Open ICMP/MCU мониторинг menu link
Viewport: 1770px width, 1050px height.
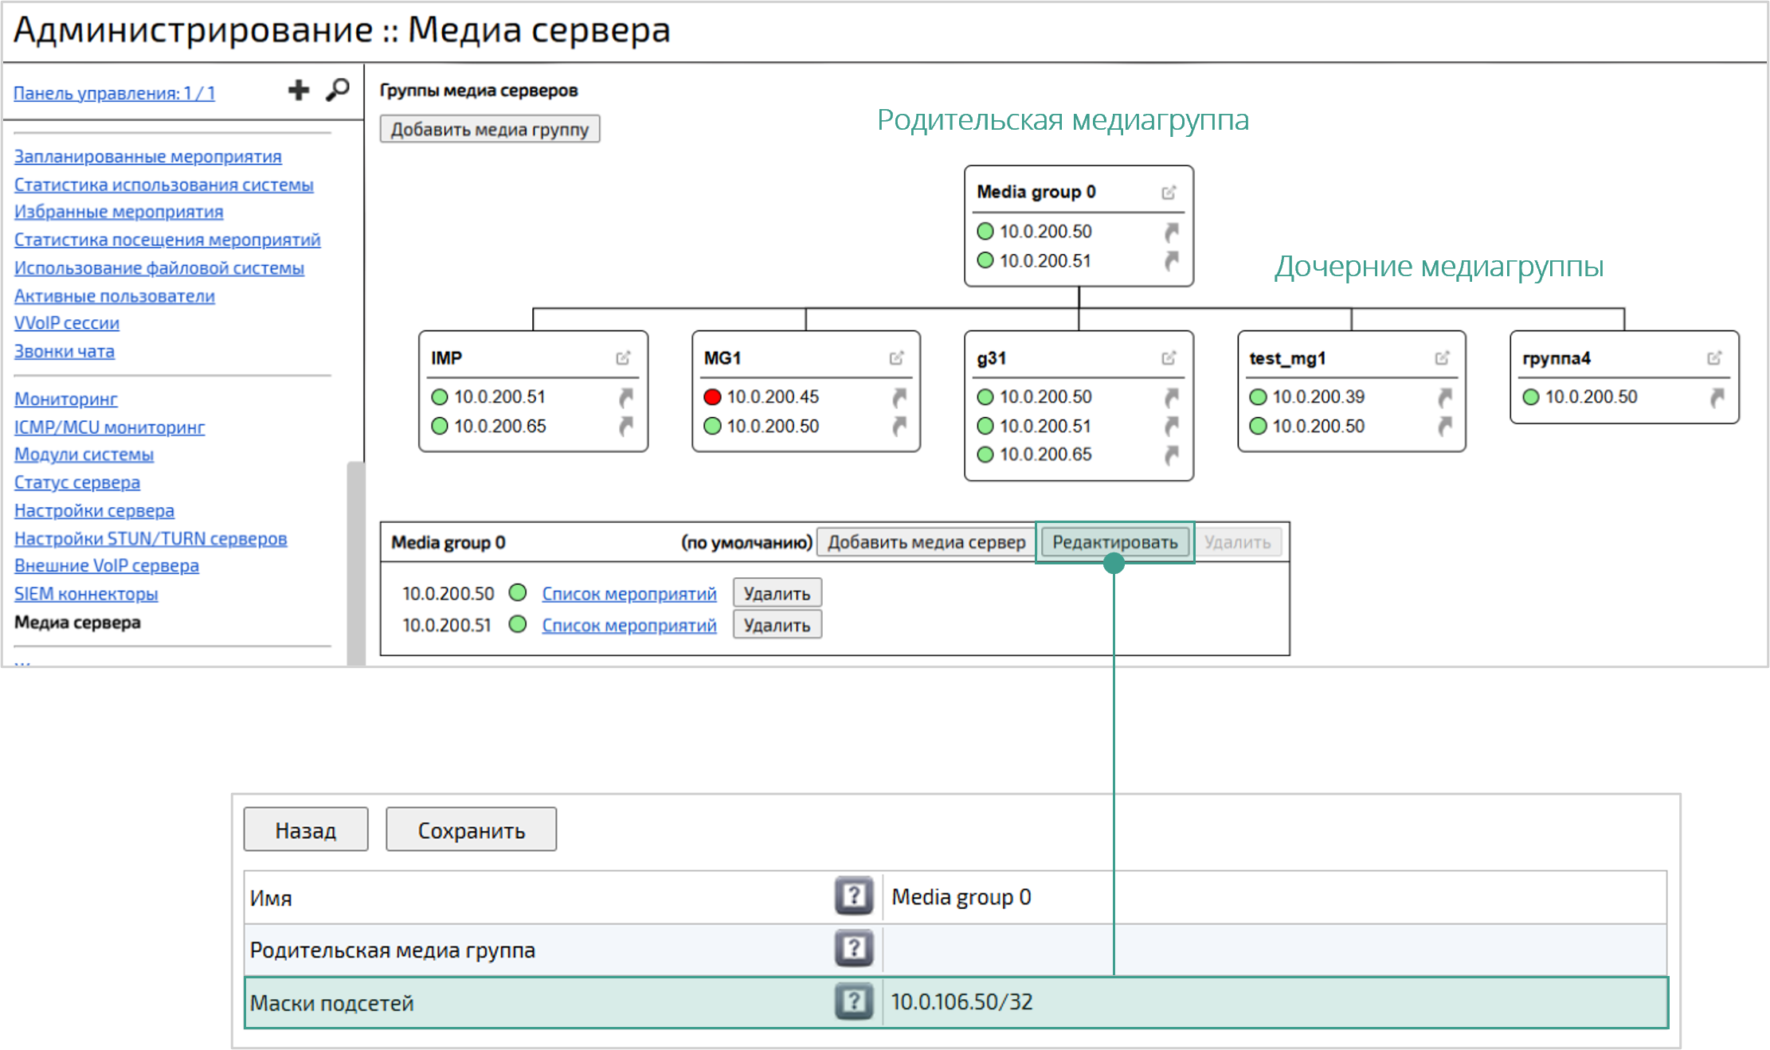(x=109, y=427)
